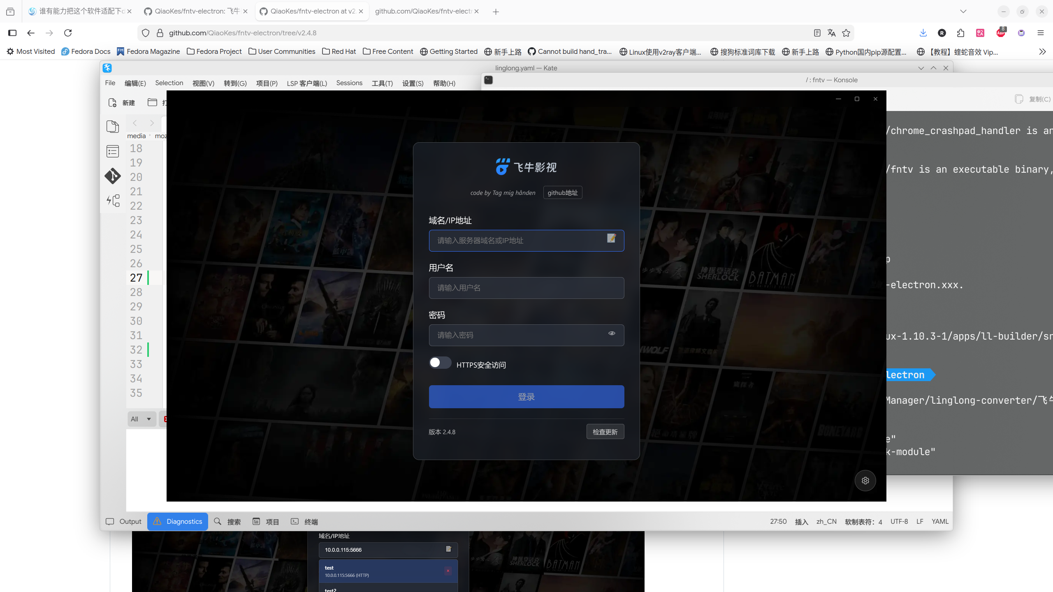The height and width of the screenshot is (592, 1053).
Task: Show more bookmarks overflow chevron
Action: pos(1042,52)
